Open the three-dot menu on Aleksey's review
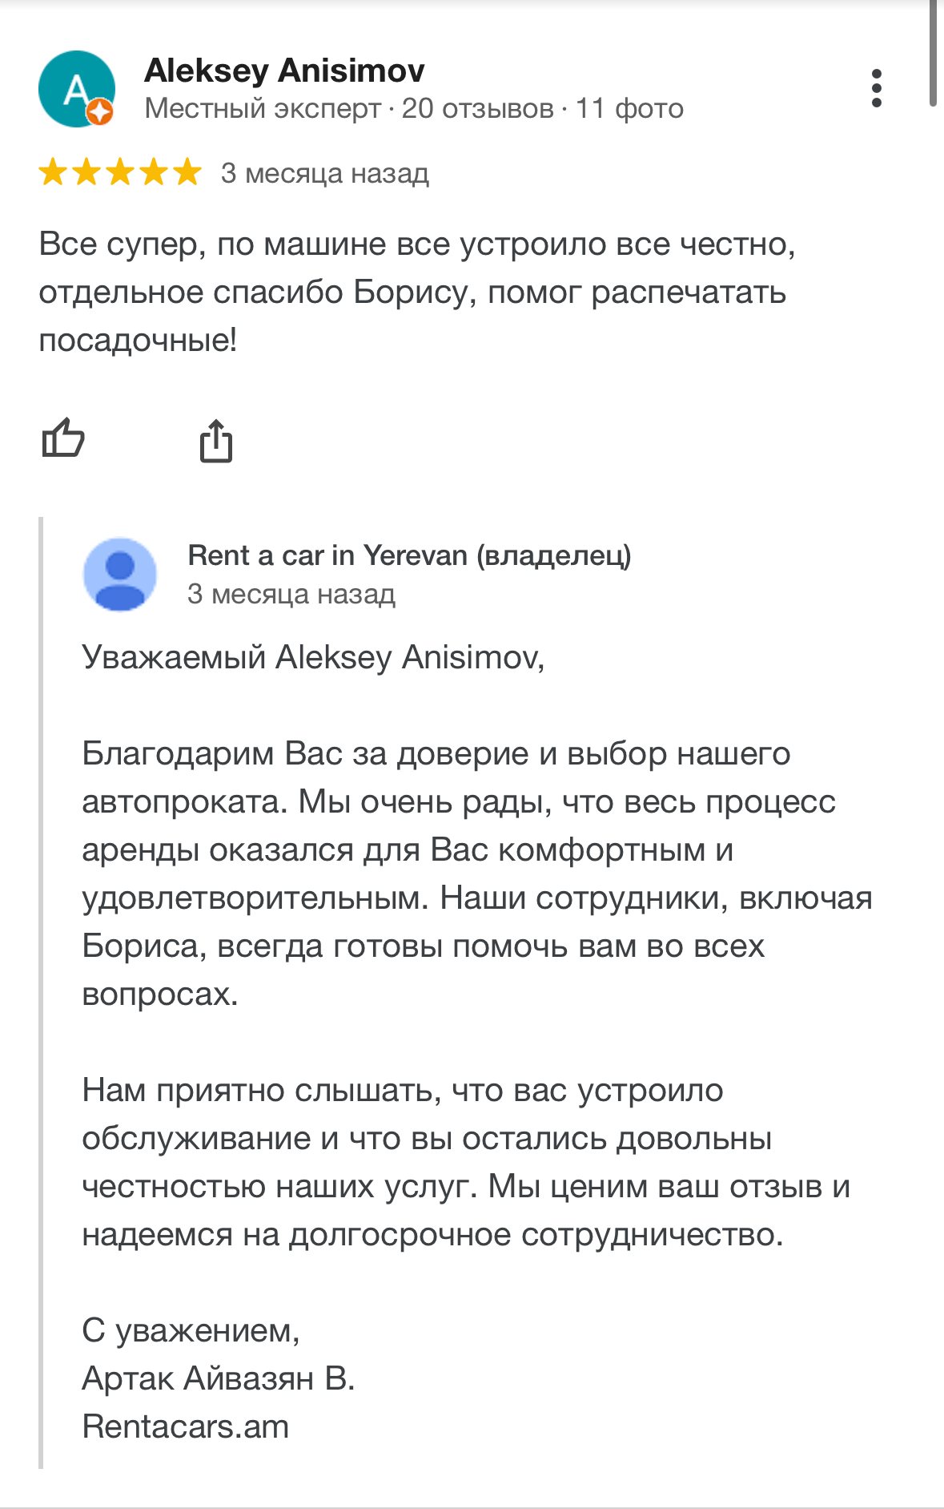The image size is (944, 1509). click(x=877, y=88)
